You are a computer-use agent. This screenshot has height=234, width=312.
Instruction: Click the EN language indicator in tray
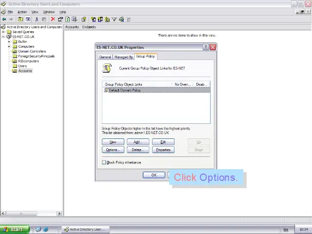coord(286,230)
